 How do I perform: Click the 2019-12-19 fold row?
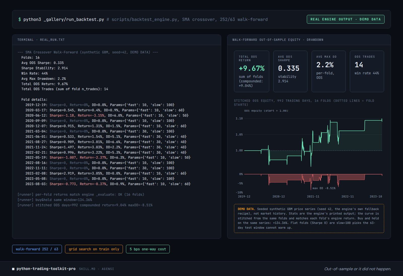coord(100,105)
